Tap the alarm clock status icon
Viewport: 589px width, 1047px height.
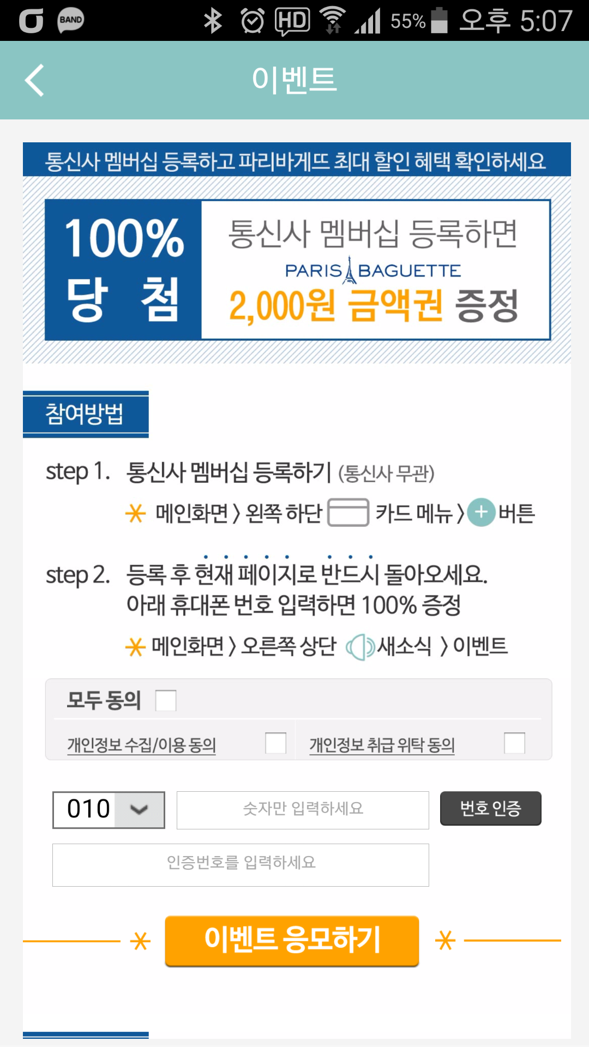pos(253,21)
